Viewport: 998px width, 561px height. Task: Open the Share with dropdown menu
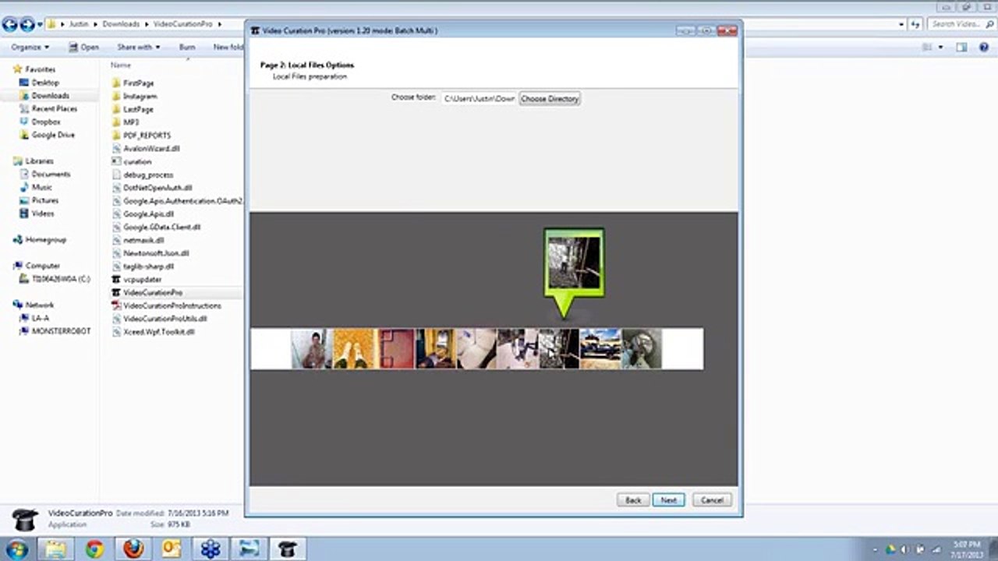pyautogui.click(x=139, y=47)
